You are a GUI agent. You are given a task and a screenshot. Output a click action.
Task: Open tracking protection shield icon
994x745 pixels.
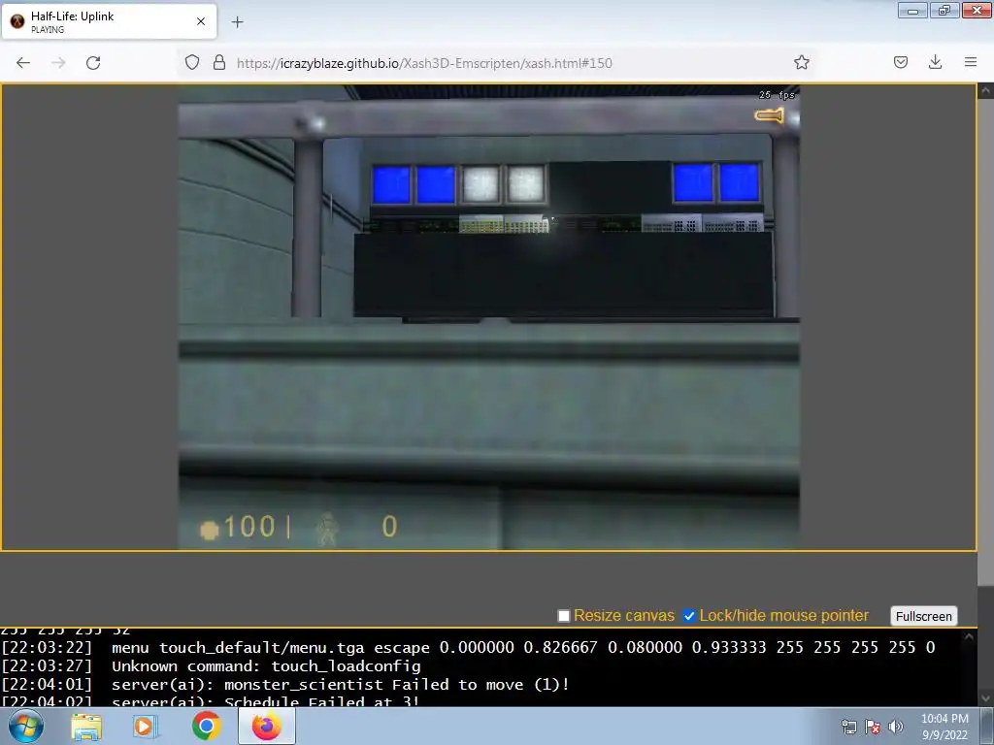click(x=192, y=62)
